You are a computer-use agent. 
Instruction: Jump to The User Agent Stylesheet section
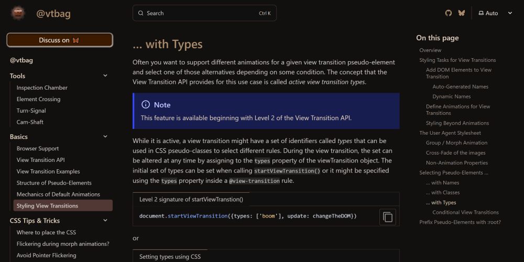(450, 133)
